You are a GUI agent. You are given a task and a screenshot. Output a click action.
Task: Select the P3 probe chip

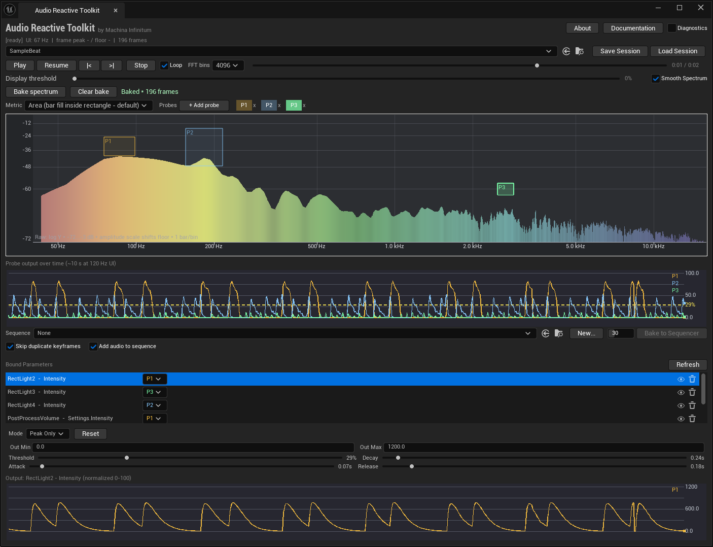[294, 106]
